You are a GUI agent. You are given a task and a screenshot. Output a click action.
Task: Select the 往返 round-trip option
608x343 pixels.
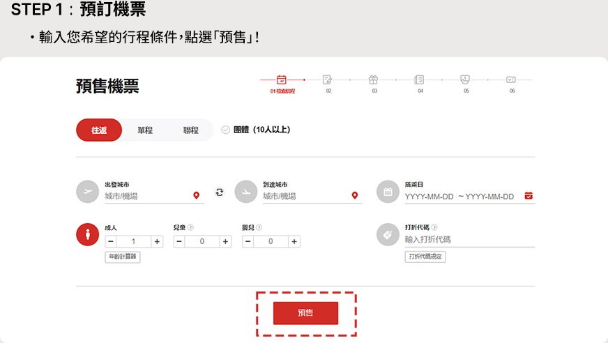[99, 130]
